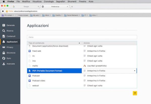Expand the PDF action dropdown arrow
This screenshot has width=151, height=104.
tap(134, 71)
